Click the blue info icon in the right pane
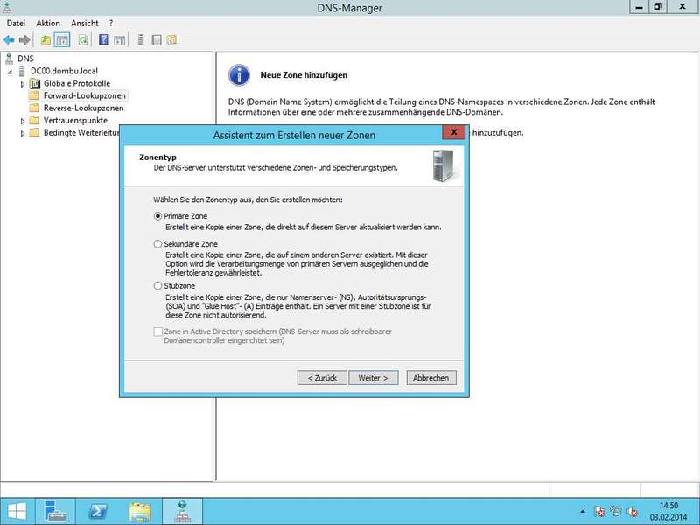Image resolution: width=700 pixels, height=525 pixels. [x=239, y=75]
